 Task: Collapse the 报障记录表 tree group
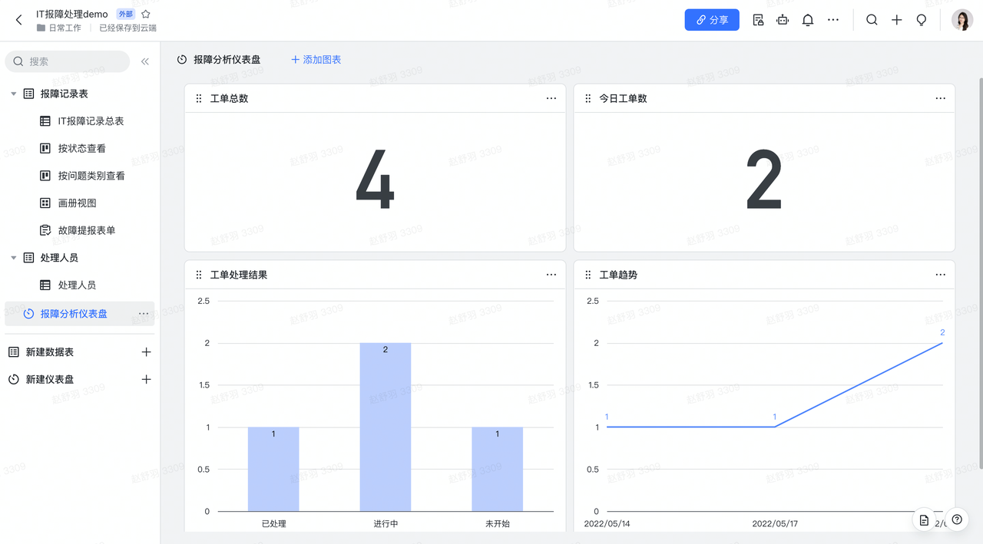pos(14,94)
